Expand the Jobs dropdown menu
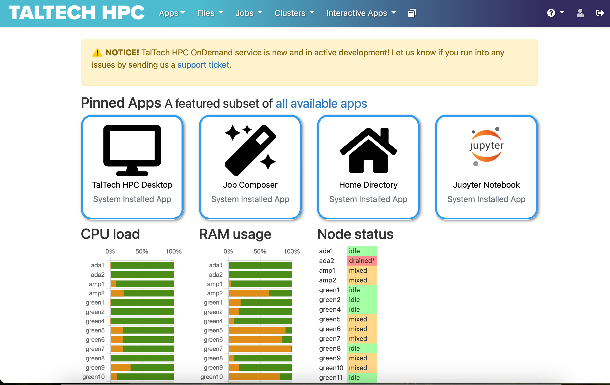The width and height of the screenshot is (610, 385). (249, 13)
